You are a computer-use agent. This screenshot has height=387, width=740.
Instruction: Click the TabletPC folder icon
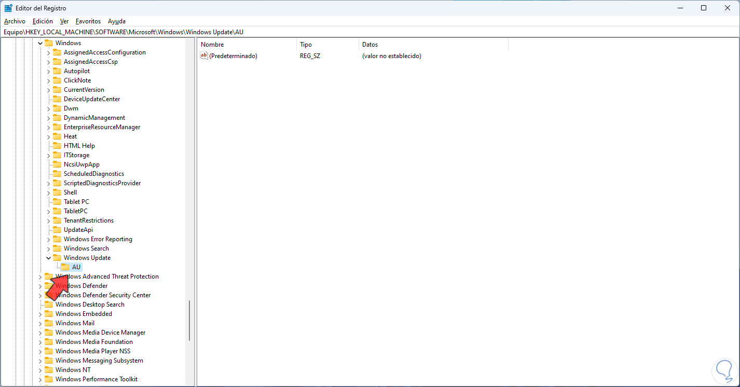[x=57, y=211]
